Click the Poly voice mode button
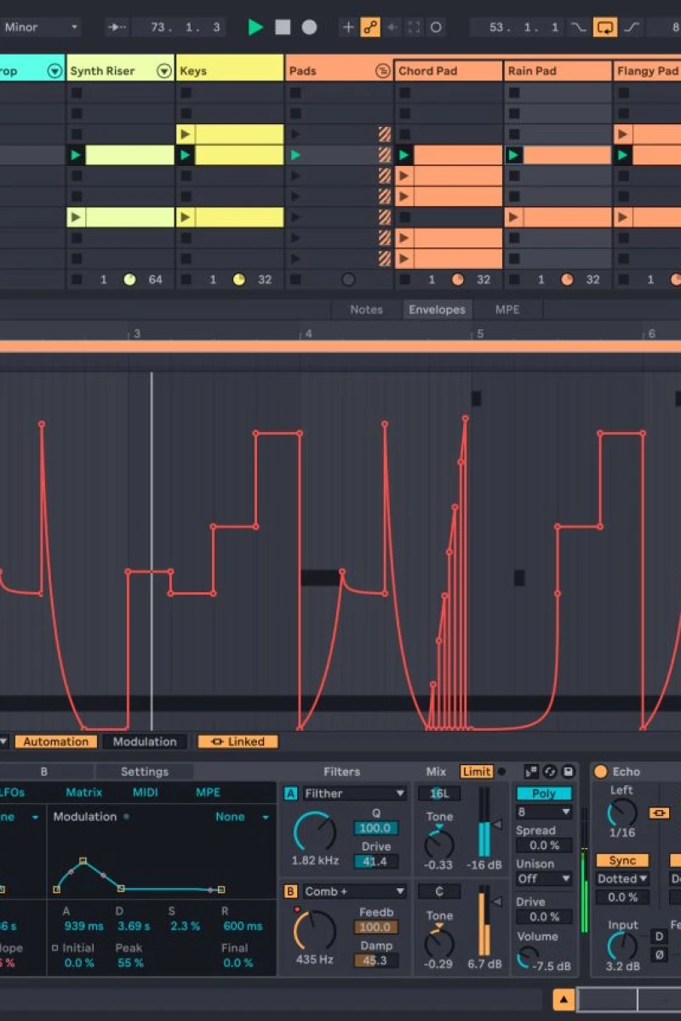The height and width of the screenshot is (1021, 681). (544, 794)
